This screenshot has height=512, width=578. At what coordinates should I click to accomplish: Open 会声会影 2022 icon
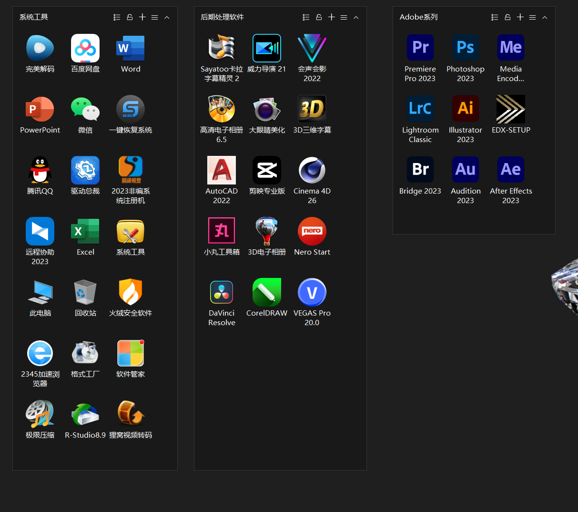pyautogui.click(x=312, y=48)
